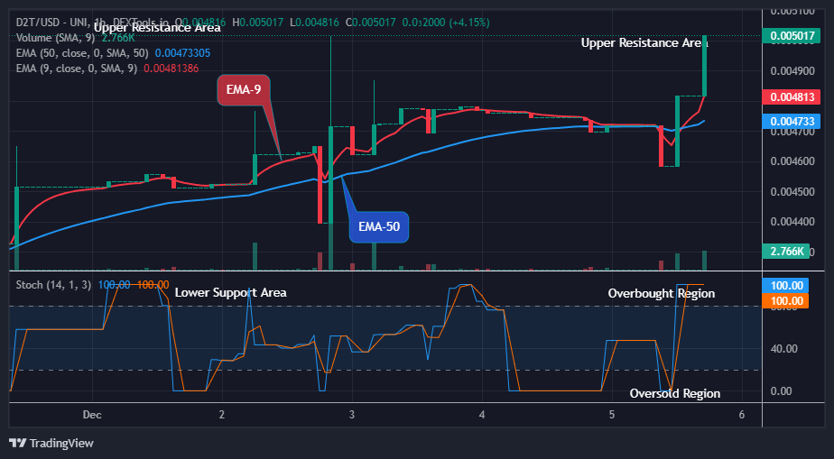Click the 3 date marker on time axis

coord(352,414)
